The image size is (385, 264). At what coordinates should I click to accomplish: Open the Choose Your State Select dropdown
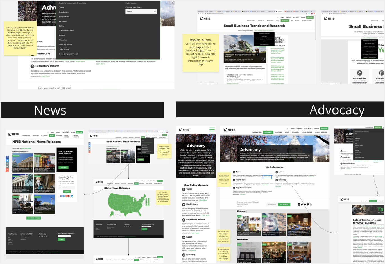(x=141, y=12)
